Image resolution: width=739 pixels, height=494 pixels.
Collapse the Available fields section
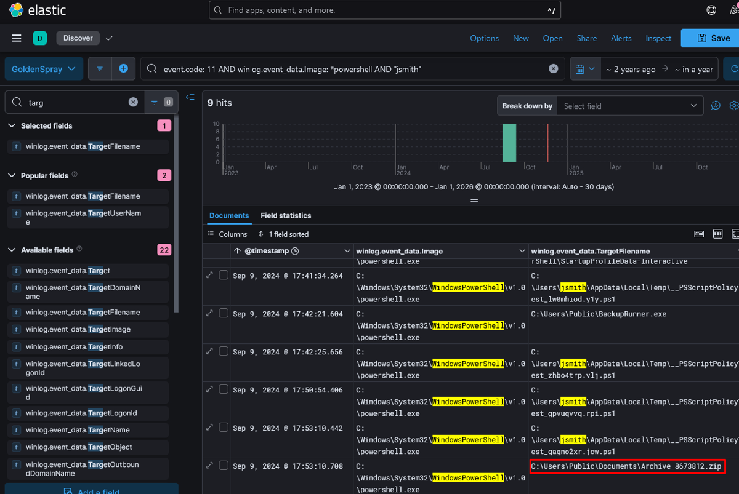click(x=12, y=250)
